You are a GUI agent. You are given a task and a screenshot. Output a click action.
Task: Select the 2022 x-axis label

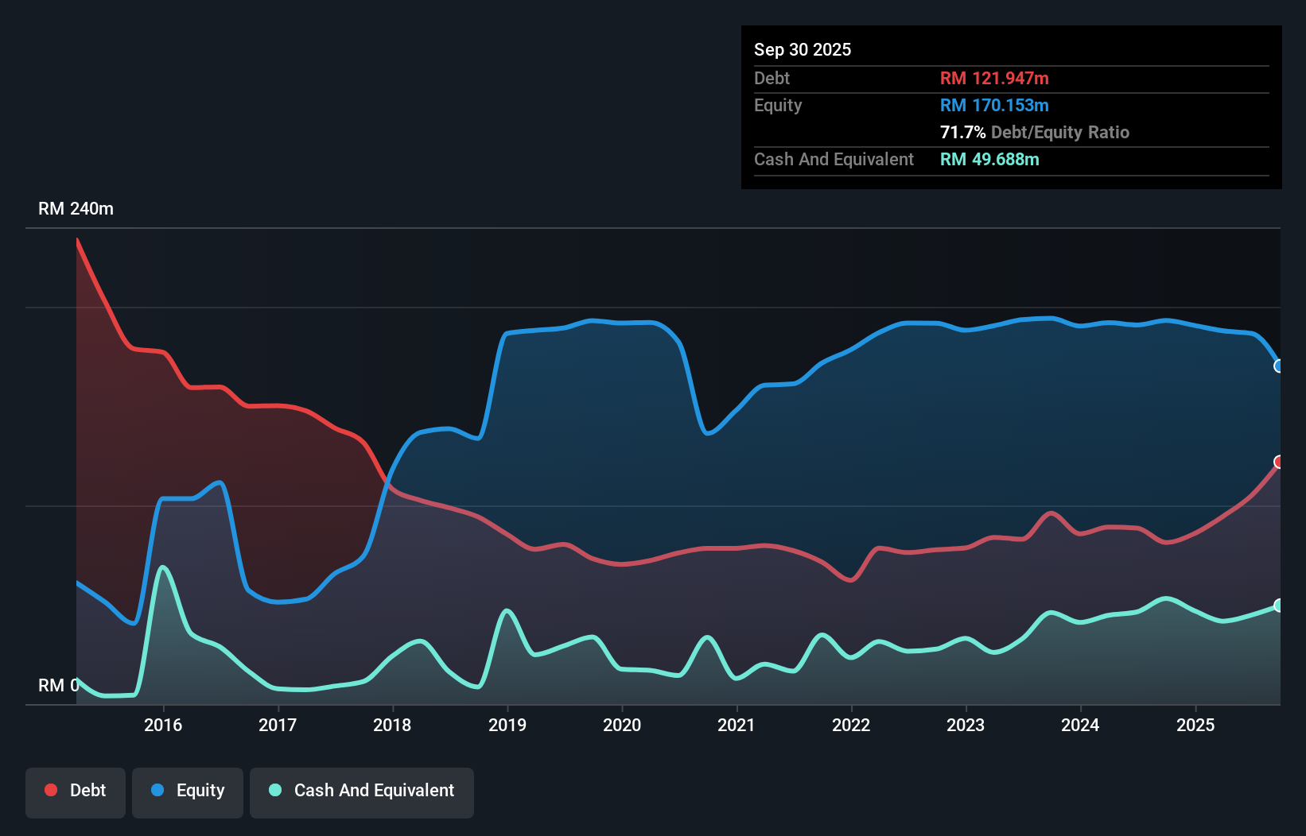coord(851,725)
